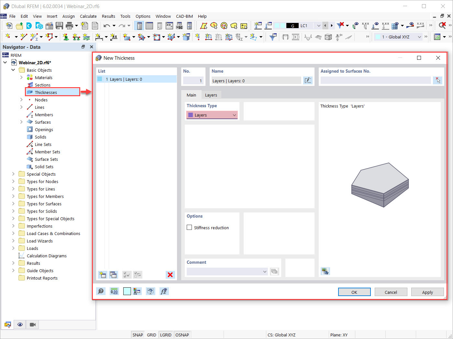Image resolution: width=453 pixels, height=339 pixels.
Task: Click the results filter funnel icon
Action: pyautogui.click(x=273, y=37)
